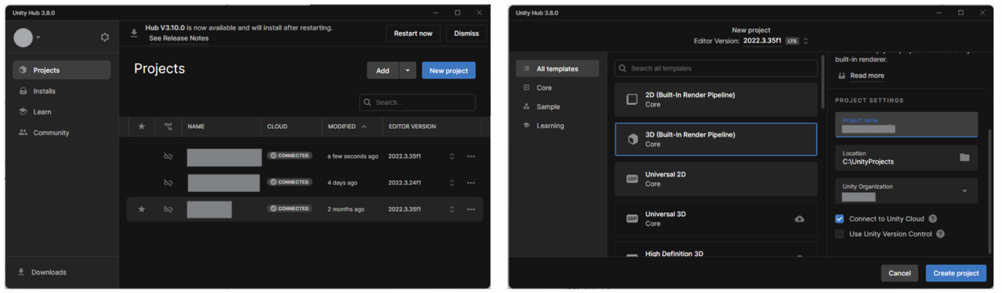Open more options for '4 days ago' project
The height and width of the screenshot is (293, 1002).
tap(471, 183)
